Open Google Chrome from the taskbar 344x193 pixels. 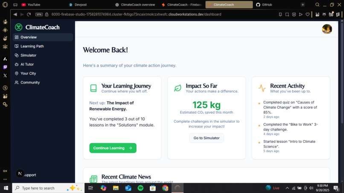165,188
